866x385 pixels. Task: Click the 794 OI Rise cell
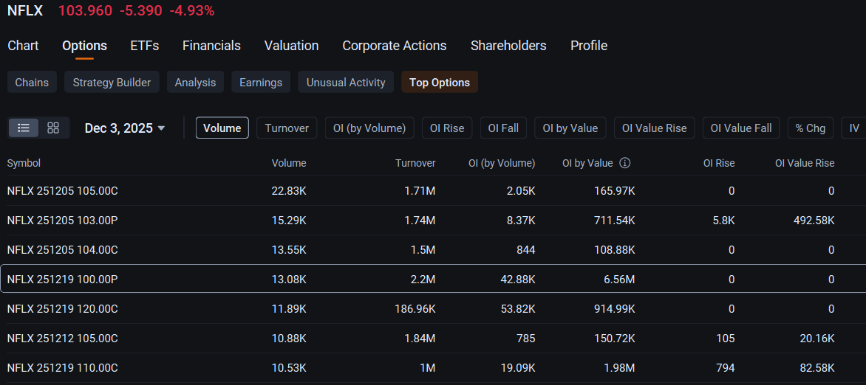coord(726,368)
